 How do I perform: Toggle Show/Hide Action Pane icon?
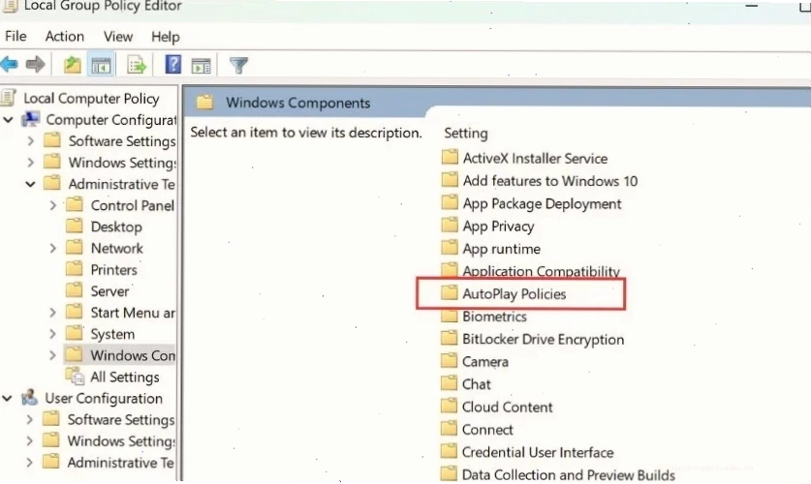click(x=202, y=65)
